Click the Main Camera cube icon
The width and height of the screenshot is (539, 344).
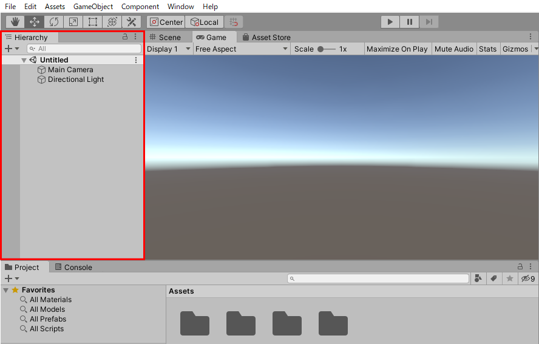[x=41, y=70]
